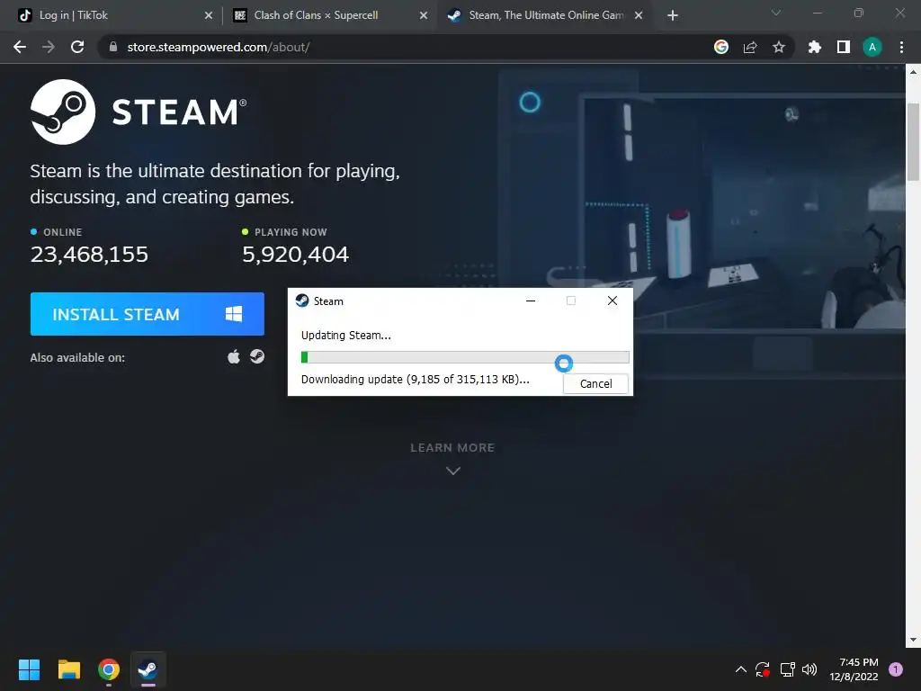Close the Steam browser tab
921x691 pixels.
point(639,16)
